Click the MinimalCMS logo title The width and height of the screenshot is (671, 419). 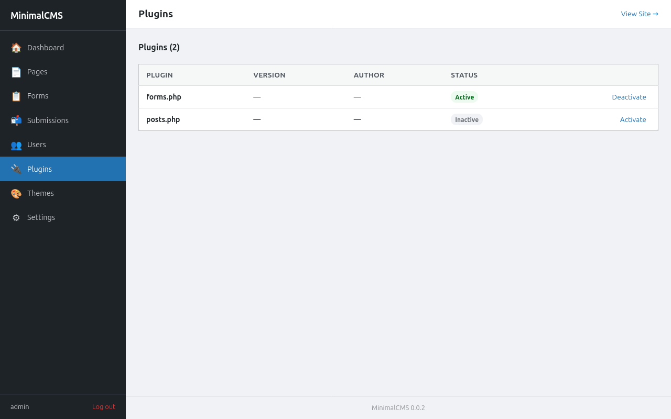(37, 16)
